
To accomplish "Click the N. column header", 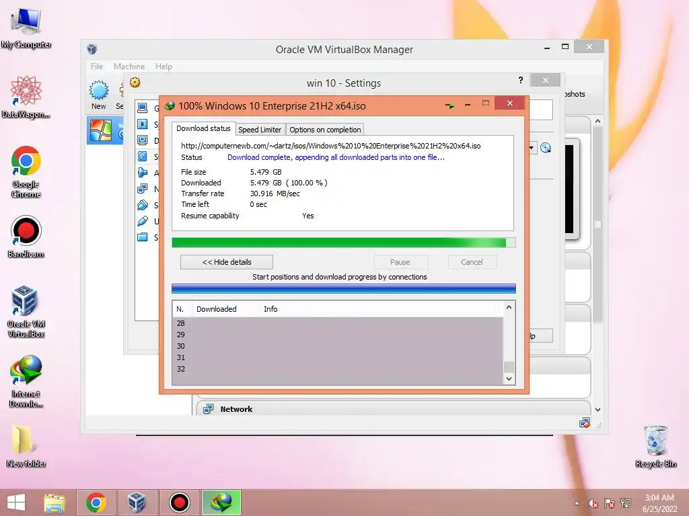I will [180, 309].
